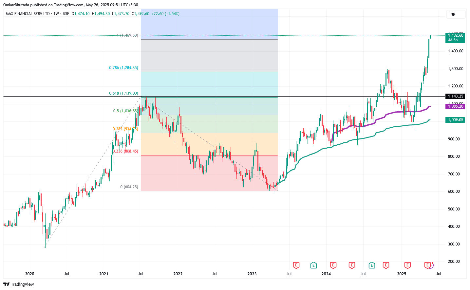Open the latest red earnings marker on the right

pyautogui.click(x=427, y=265)
